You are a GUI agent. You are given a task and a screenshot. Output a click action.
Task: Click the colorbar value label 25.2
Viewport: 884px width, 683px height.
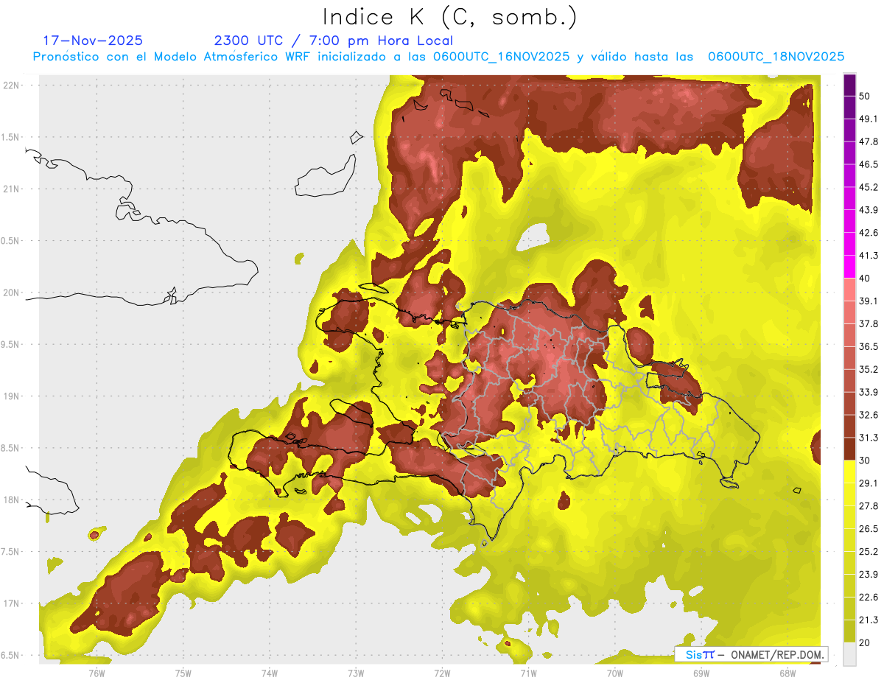(868, 551)
